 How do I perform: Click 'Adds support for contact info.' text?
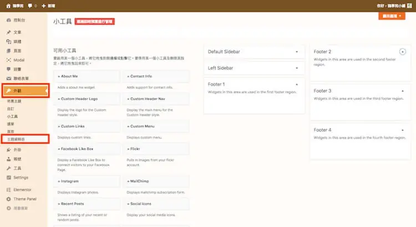click(x=150, y=87)
